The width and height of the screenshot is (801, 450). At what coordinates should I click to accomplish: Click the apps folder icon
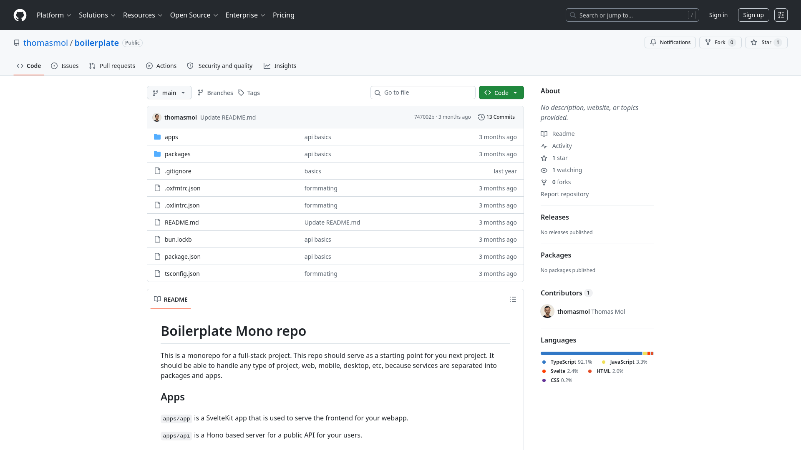click(157, 137)
